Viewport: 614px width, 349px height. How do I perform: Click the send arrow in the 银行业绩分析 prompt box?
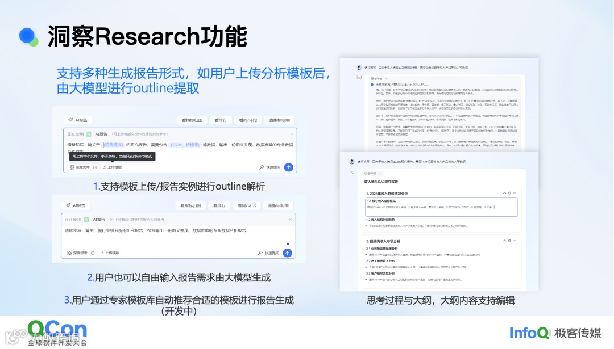(288, 253)
